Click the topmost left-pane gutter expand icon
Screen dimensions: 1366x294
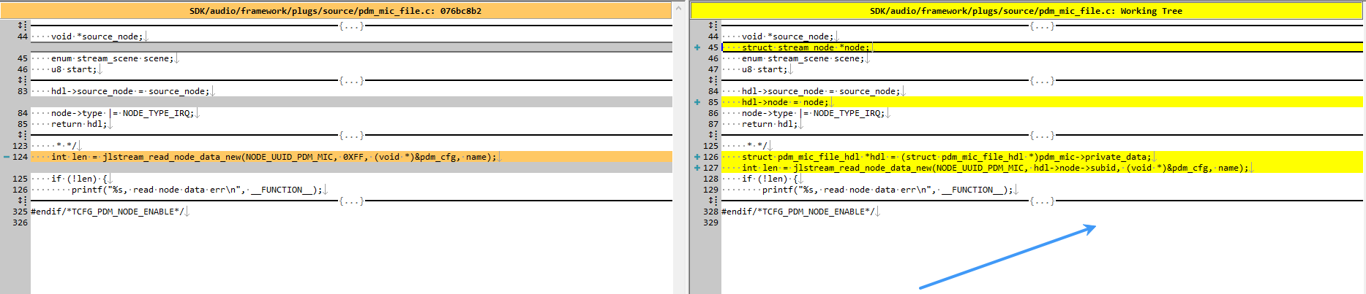point(22,26)
